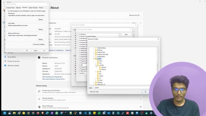This screenshot has width=206, height=116.
Task: Click the Device Manager icon
Action: [x=39, y=107]
